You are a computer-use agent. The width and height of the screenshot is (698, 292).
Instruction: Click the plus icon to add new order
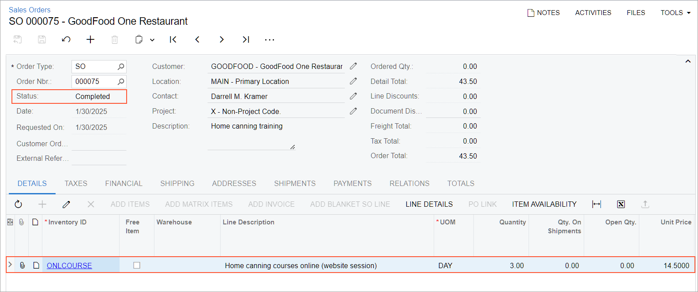pos(90,40)
